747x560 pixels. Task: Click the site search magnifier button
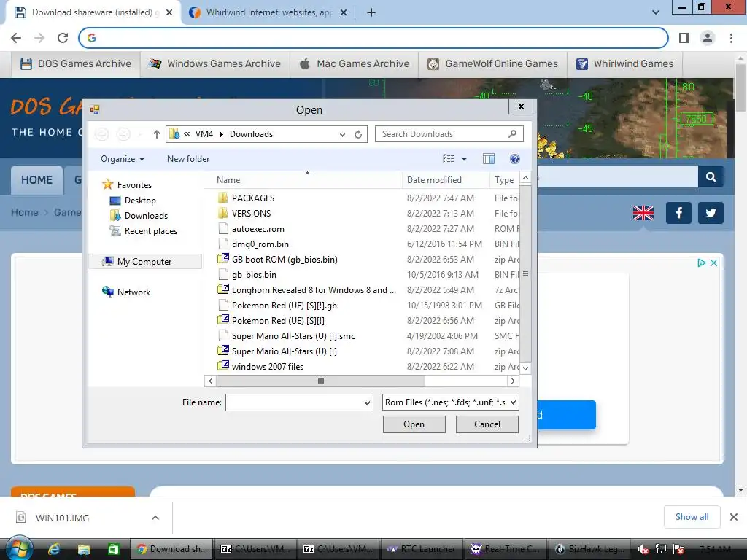[711, 176]
